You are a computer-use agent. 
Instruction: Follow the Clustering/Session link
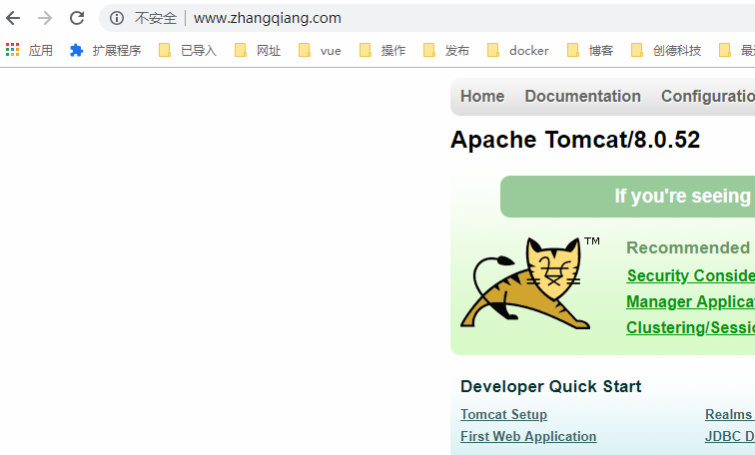tap(690, 327)
